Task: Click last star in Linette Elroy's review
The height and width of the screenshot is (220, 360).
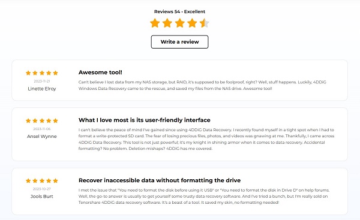Action: point(55,73)
